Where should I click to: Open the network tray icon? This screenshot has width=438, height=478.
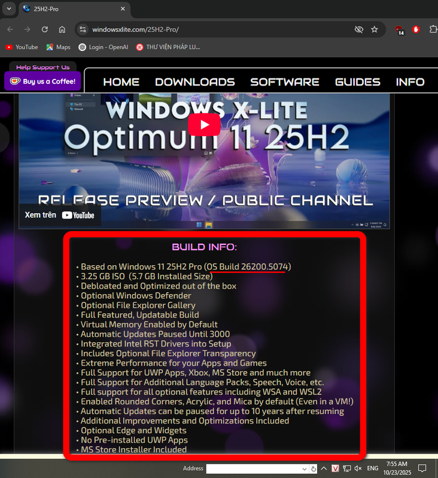(346, 468)
